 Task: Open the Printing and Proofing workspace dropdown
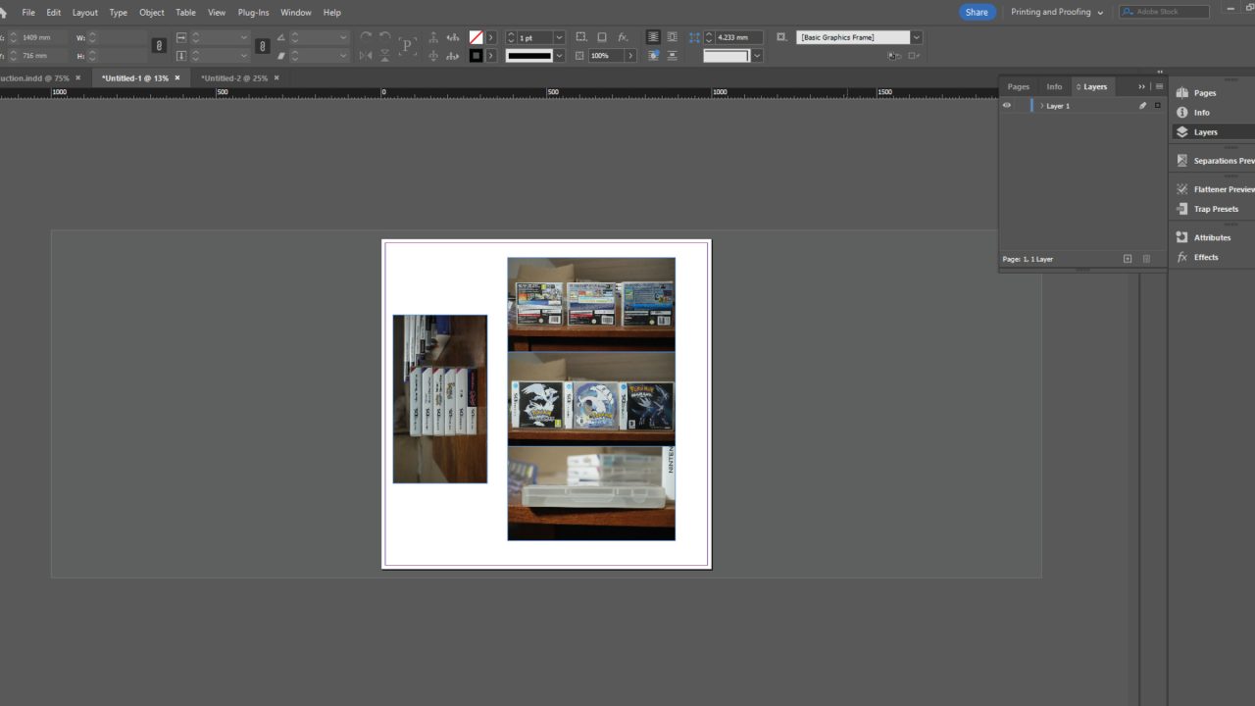click(1057, 12)
